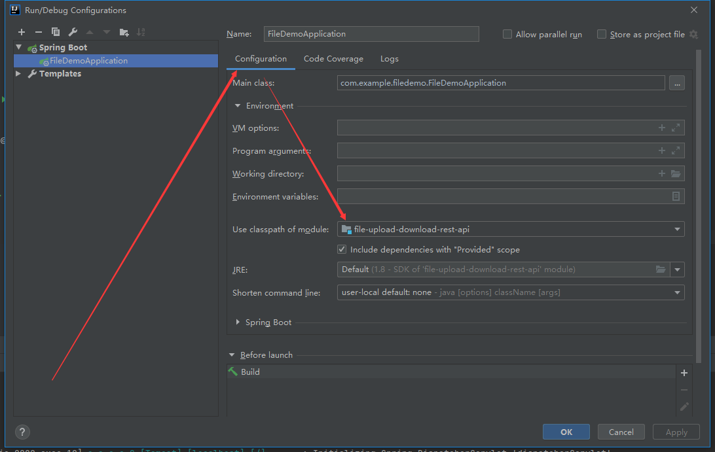
Task: Edit environment variables list icon
Action: [676, 196]
